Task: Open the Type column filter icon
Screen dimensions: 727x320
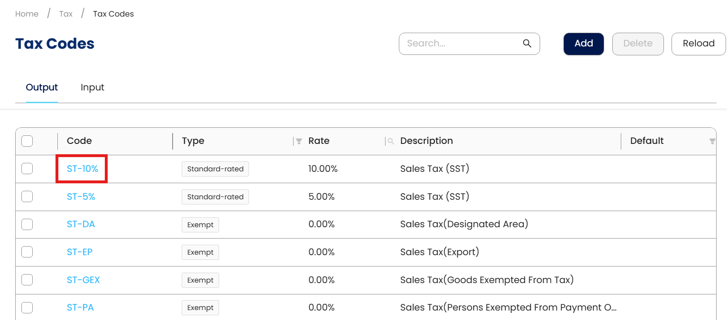Action: tap(299, 141)
